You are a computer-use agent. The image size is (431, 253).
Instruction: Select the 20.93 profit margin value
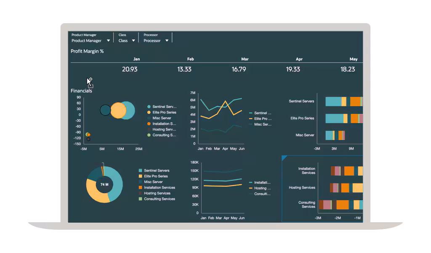pyautogui.click(x=130, y=69)
